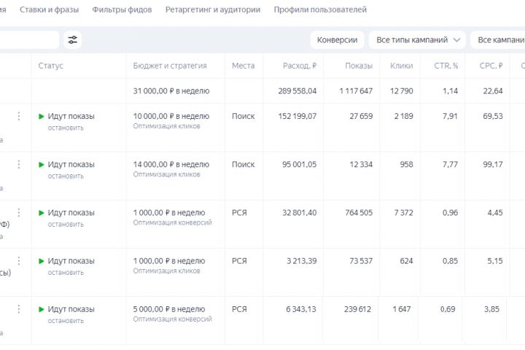Open three-dot menu for 14 000 ₽ campaign
This screenshot has width=525, height=350.
tap(19, 164)
